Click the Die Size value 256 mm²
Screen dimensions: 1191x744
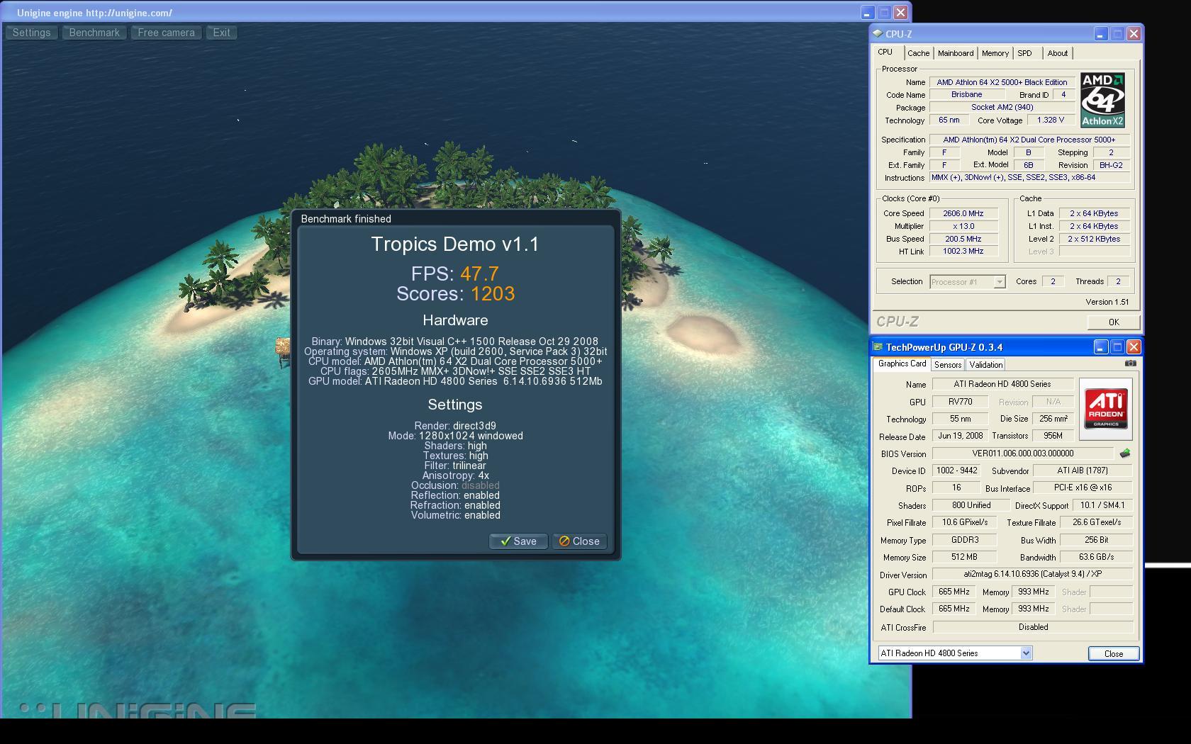(x=1053, y=419)
